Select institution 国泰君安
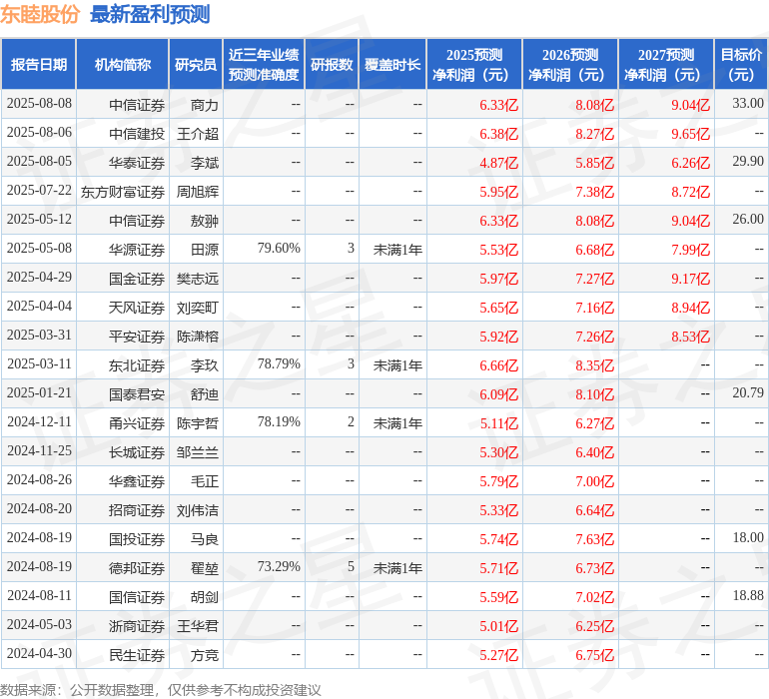 click(137, 394)
